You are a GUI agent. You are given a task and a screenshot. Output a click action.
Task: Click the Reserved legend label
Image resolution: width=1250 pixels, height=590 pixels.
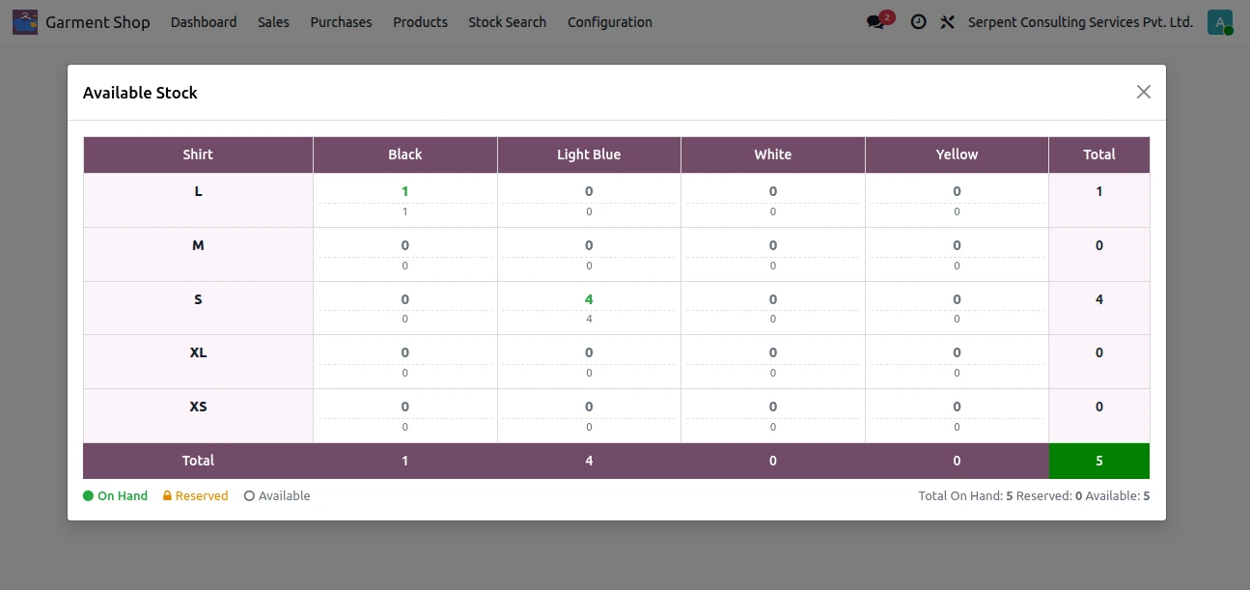pyautogui.click(x=202, y=496)
